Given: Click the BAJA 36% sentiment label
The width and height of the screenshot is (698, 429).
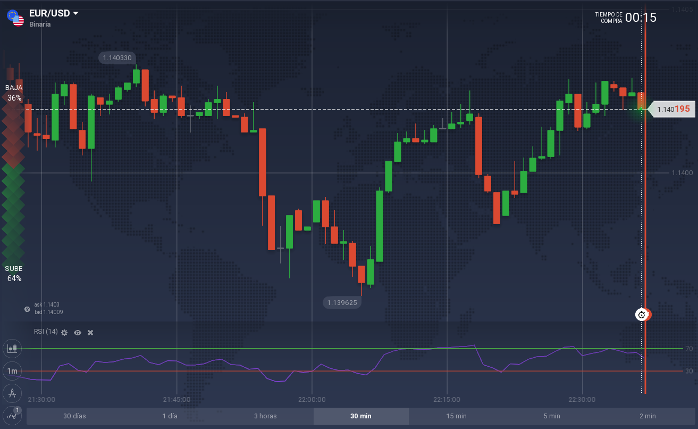Looking at the screenshot, I should click(x=14, y=93).
